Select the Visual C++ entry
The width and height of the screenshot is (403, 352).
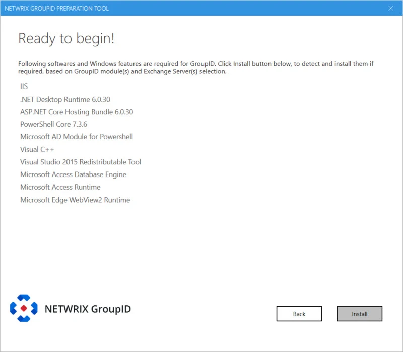[37, 149]
